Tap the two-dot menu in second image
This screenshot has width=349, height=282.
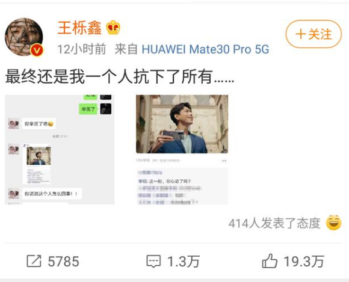(224, 161)
